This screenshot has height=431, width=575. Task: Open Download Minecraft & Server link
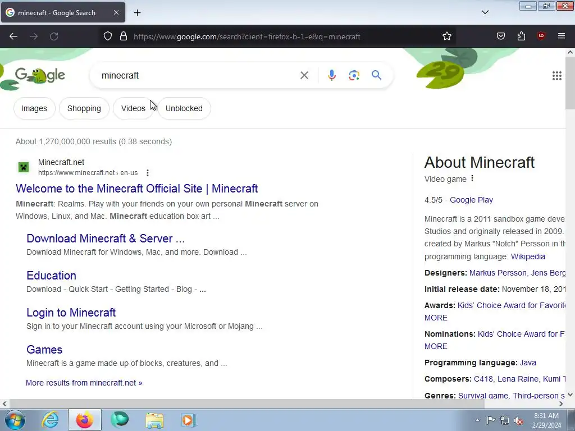point(106,238)
